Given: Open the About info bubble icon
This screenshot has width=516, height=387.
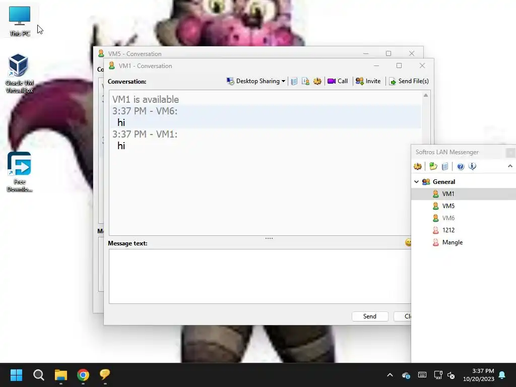Looking at the screenshot, I should pos(472,166).
